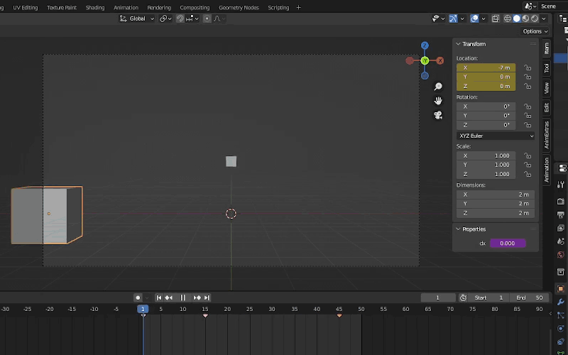Lock the Location X value
This screenshot has height=355, width=568.
528,67
